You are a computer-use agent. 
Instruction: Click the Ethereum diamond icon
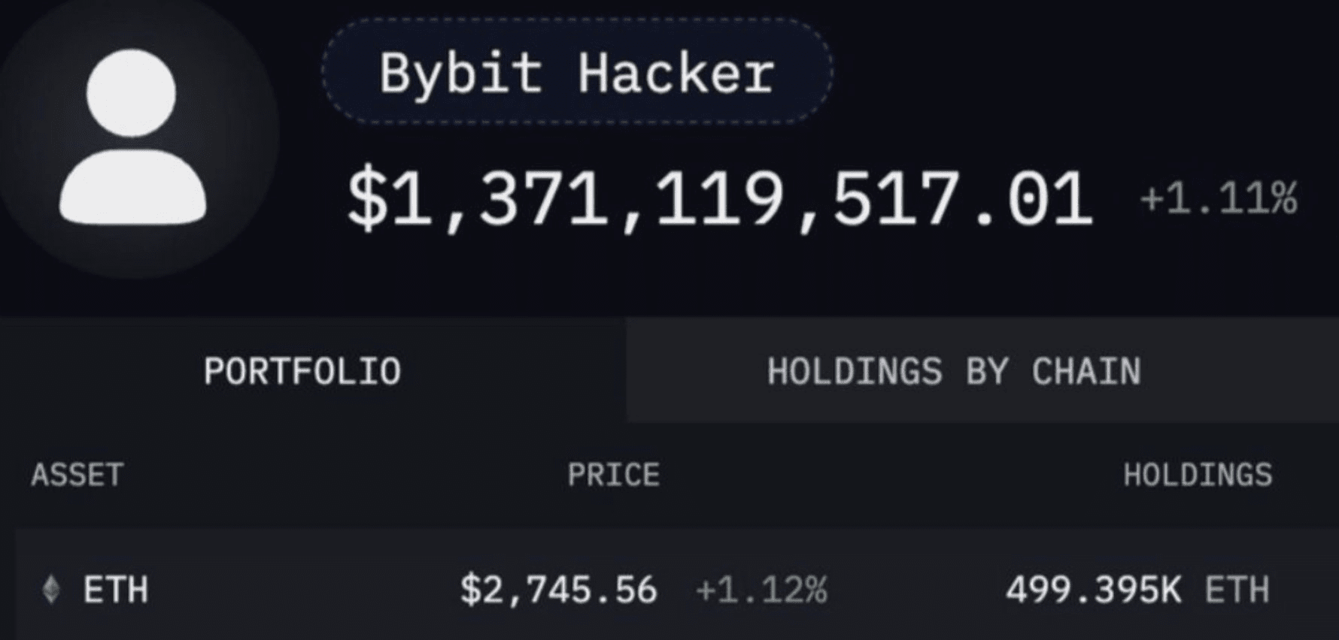51,590
